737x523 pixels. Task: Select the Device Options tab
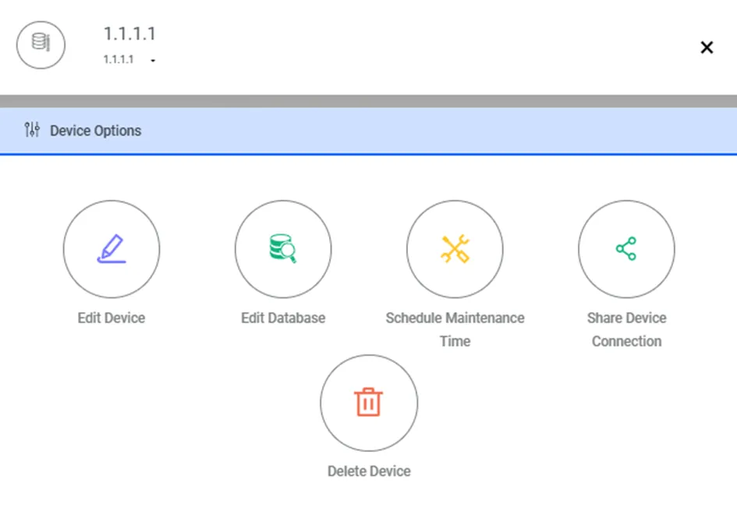click(368, 131)
